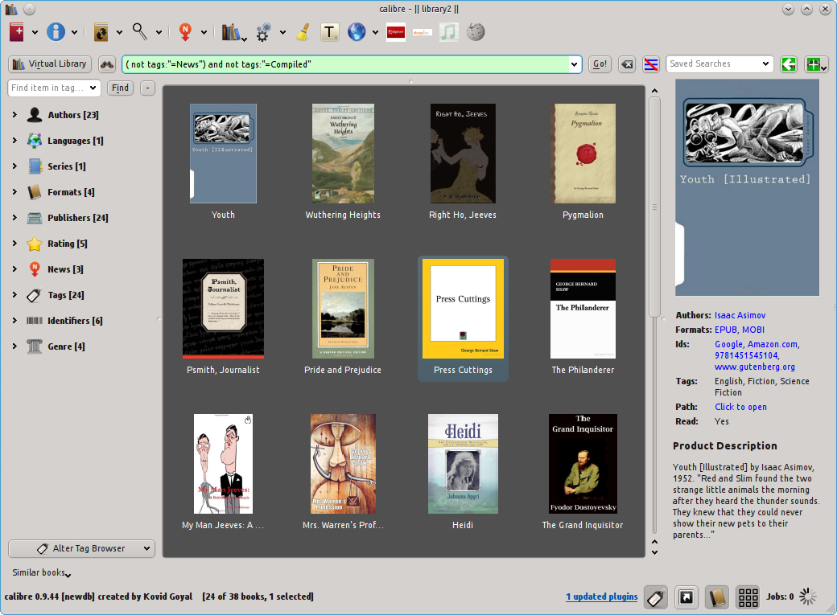This screenshot has height=615, width=837.
Task: Click the save search green plus icon
Action: [x=815, y=64]
